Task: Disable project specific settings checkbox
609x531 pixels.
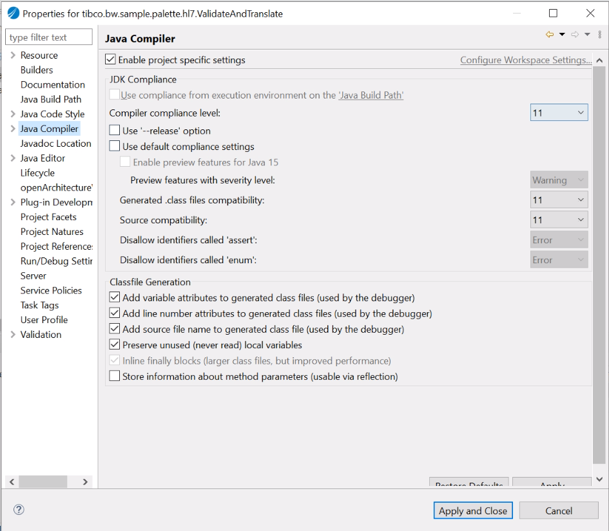Action: click(111, 60)
